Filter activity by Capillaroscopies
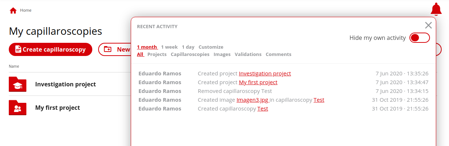 tap(190, 54)
